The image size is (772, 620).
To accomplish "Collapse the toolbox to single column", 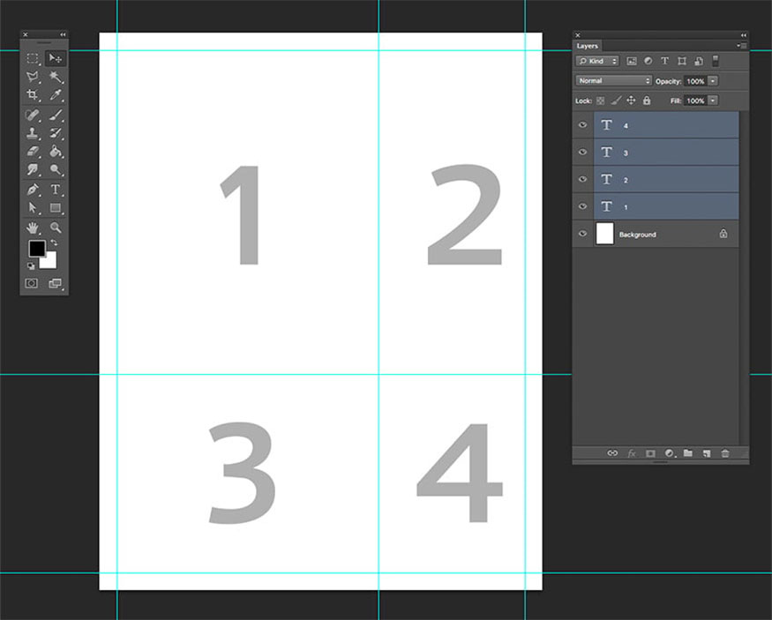I will 63,34.
